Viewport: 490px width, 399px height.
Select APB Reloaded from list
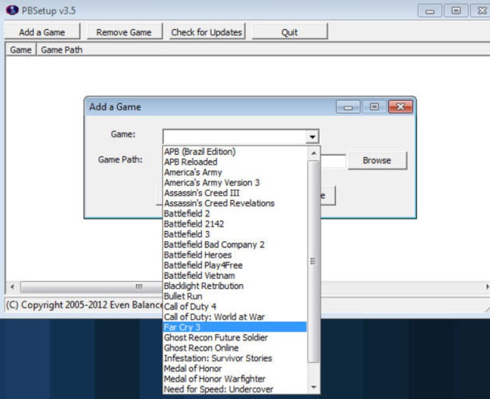coord(234,162)
